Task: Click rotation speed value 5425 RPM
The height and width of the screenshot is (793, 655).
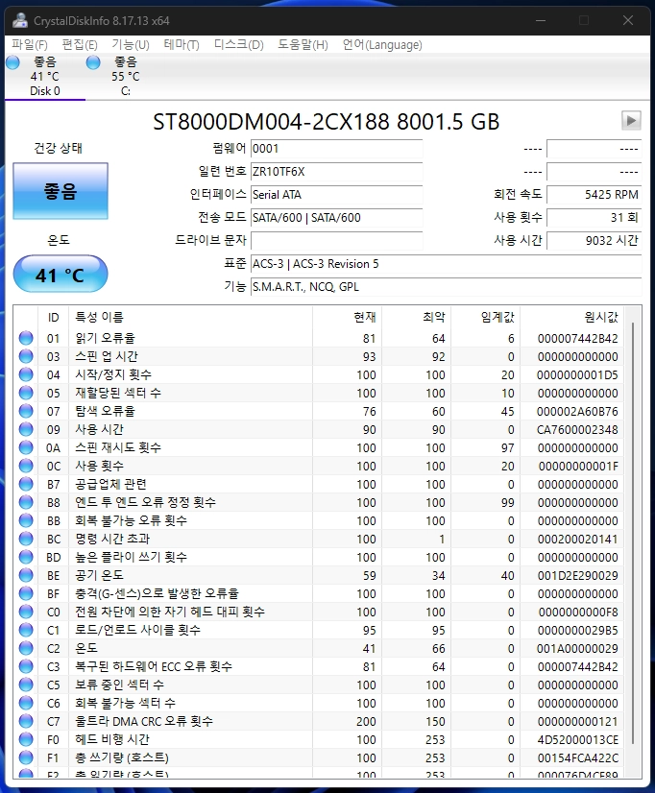Action: [x=594, y=195]
